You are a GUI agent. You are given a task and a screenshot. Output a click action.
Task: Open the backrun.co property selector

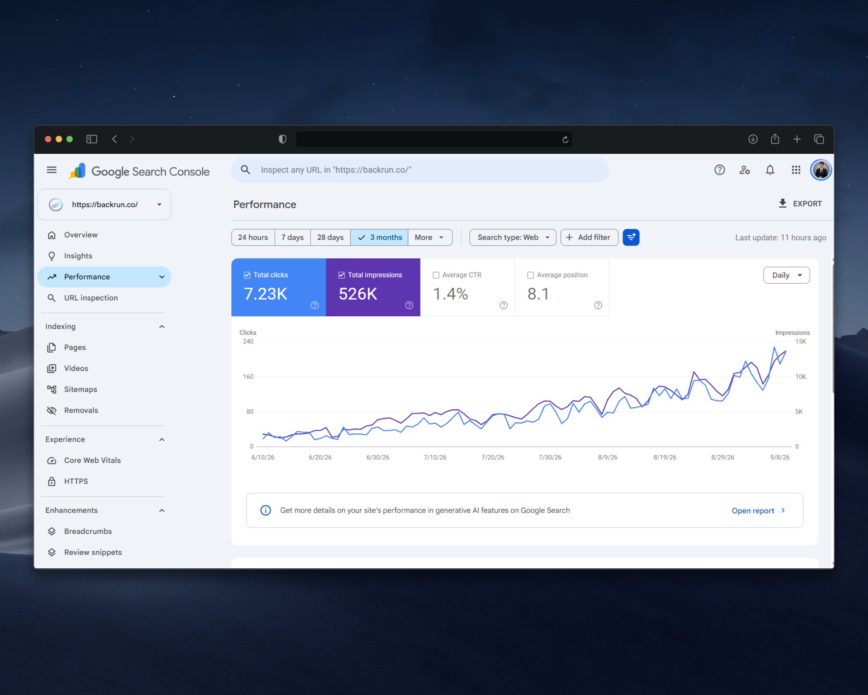point(104,205)
